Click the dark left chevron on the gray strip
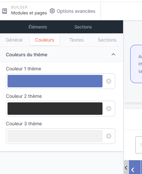The width and height of the screenshot is (142, 174). pos(126,168)
